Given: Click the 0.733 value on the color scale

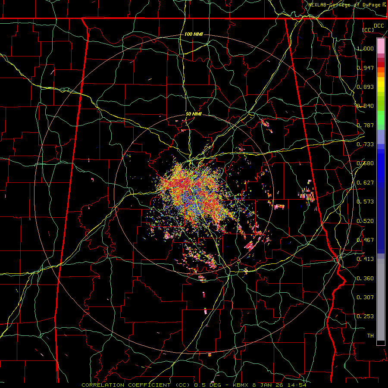Looking at the screenshot, I should pos(365,144).
